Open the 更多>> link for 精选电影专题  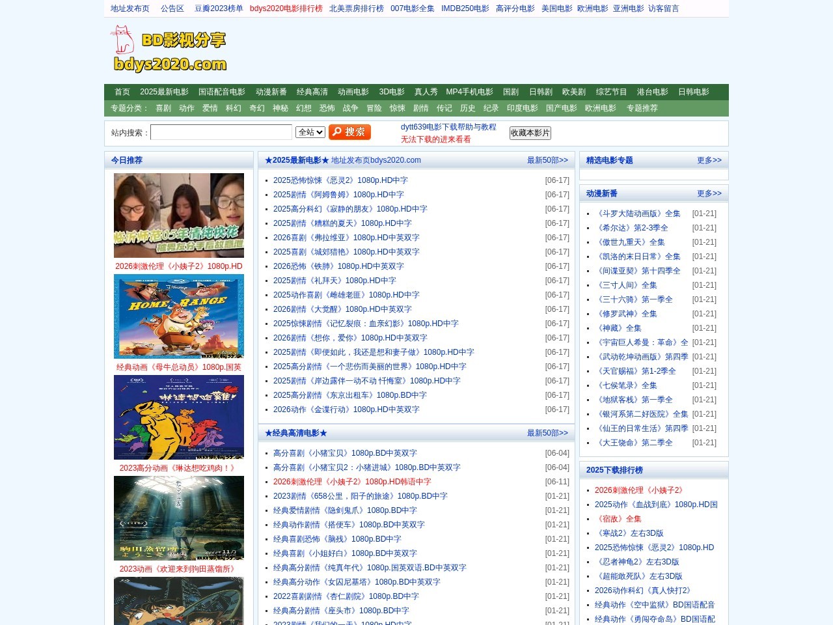[x=709, y=160]
